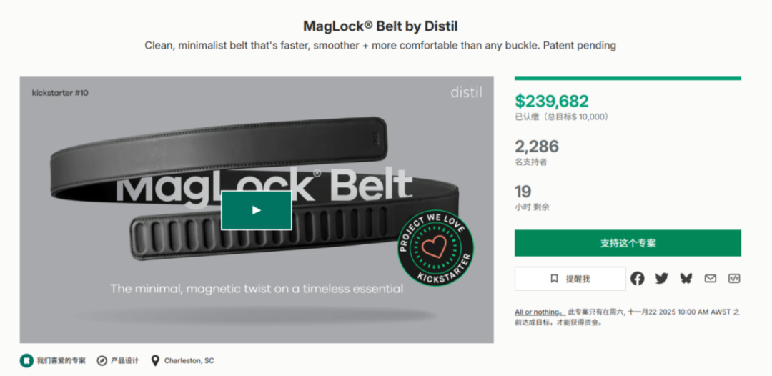Click the $239,682 pledged amount
The height and width of the screenshot is (376, 772).
[x=552, y=102]
